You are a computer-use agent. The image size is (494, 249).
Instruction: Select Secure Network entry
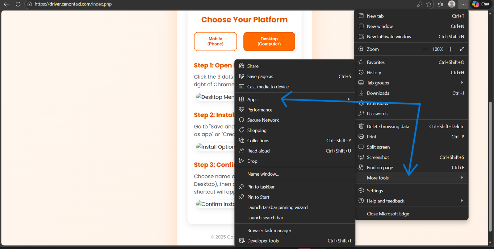click(295, 120)
